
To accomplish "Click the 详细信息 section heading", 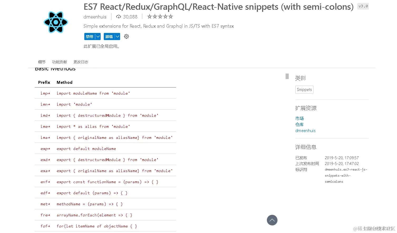I will point(306,147).
